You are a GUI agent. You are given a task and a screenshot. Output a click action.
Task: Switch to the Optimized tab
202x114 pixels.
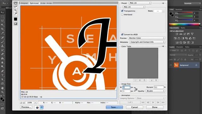[x=34, y=3]
